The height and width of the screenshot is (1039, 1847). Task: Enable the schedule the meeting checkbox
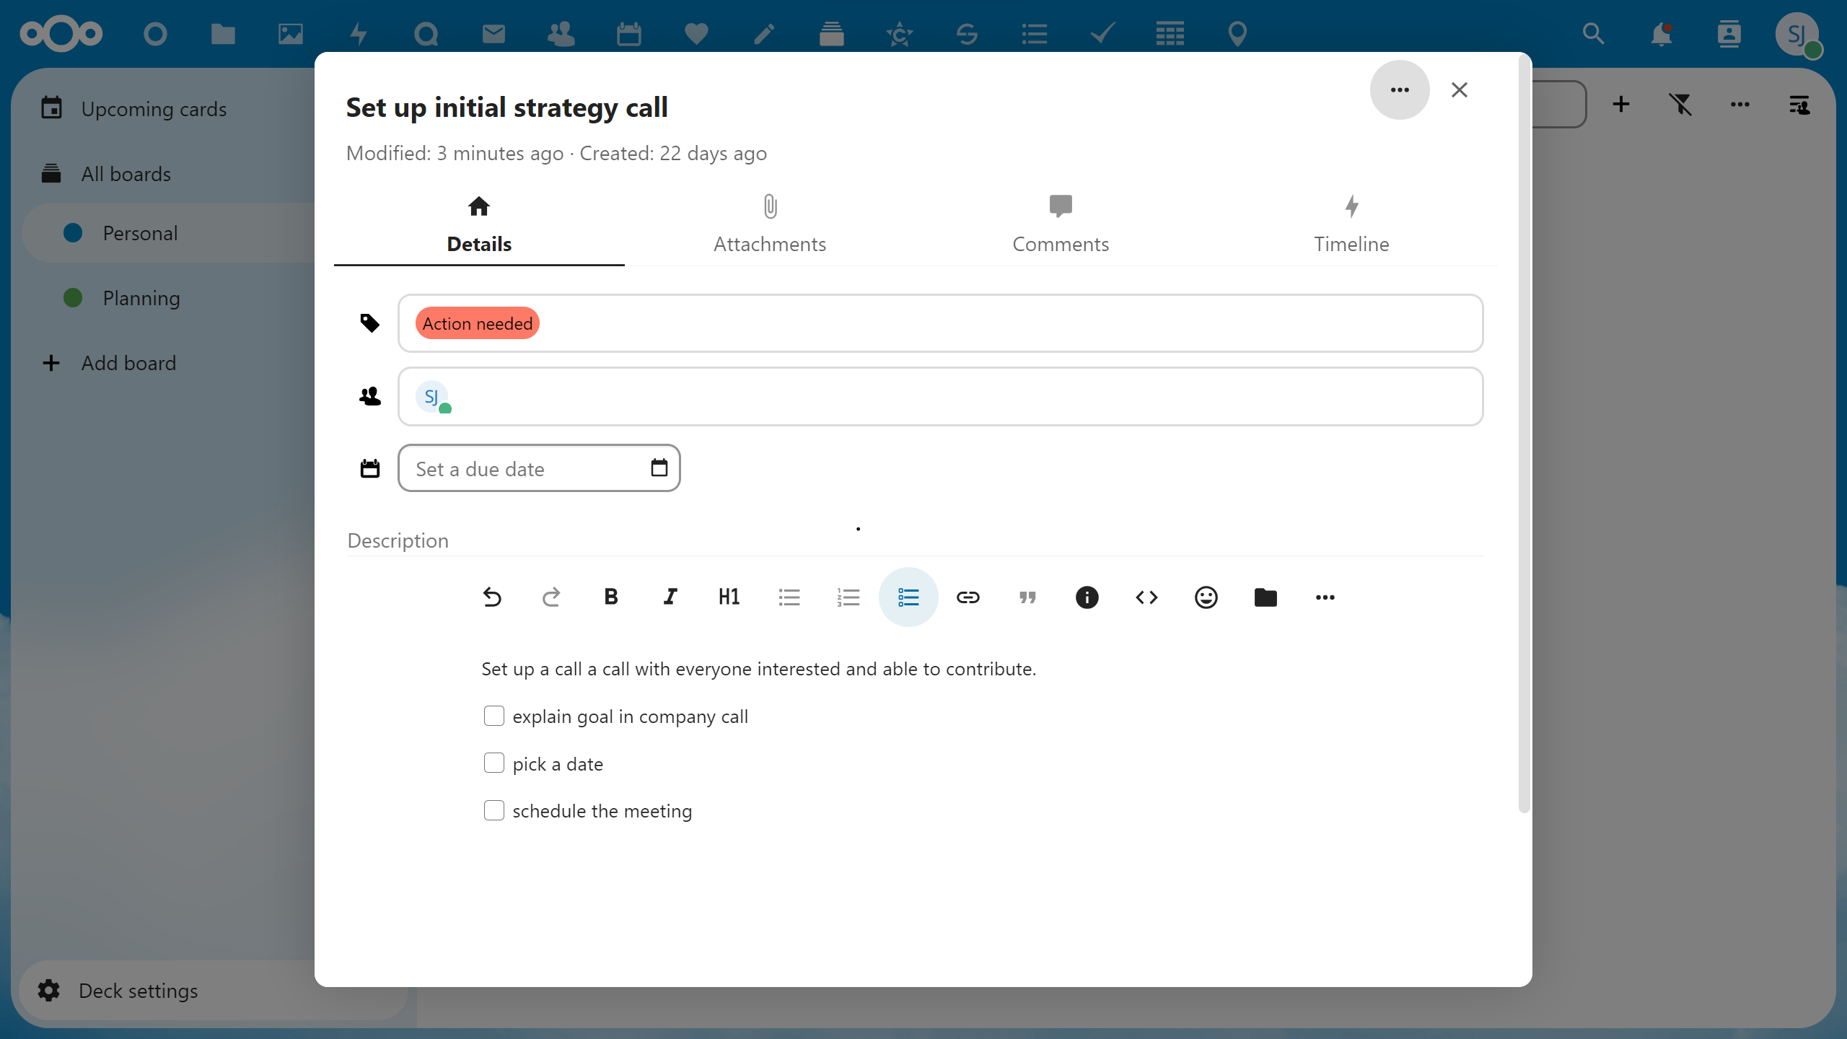(492, 810)
